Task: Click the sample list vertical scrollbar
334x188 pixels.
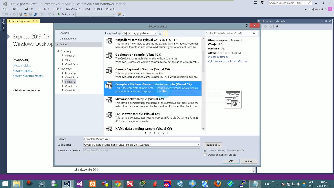Action: pos(204,62)
